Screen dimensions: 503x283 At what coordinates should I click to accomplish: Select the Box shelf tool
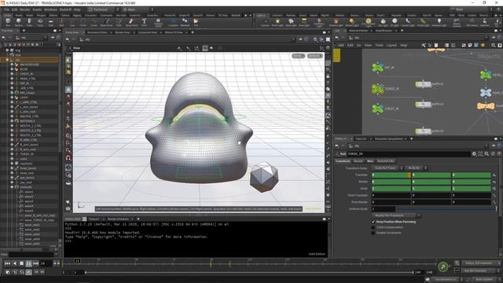click(x=8, y=22)
